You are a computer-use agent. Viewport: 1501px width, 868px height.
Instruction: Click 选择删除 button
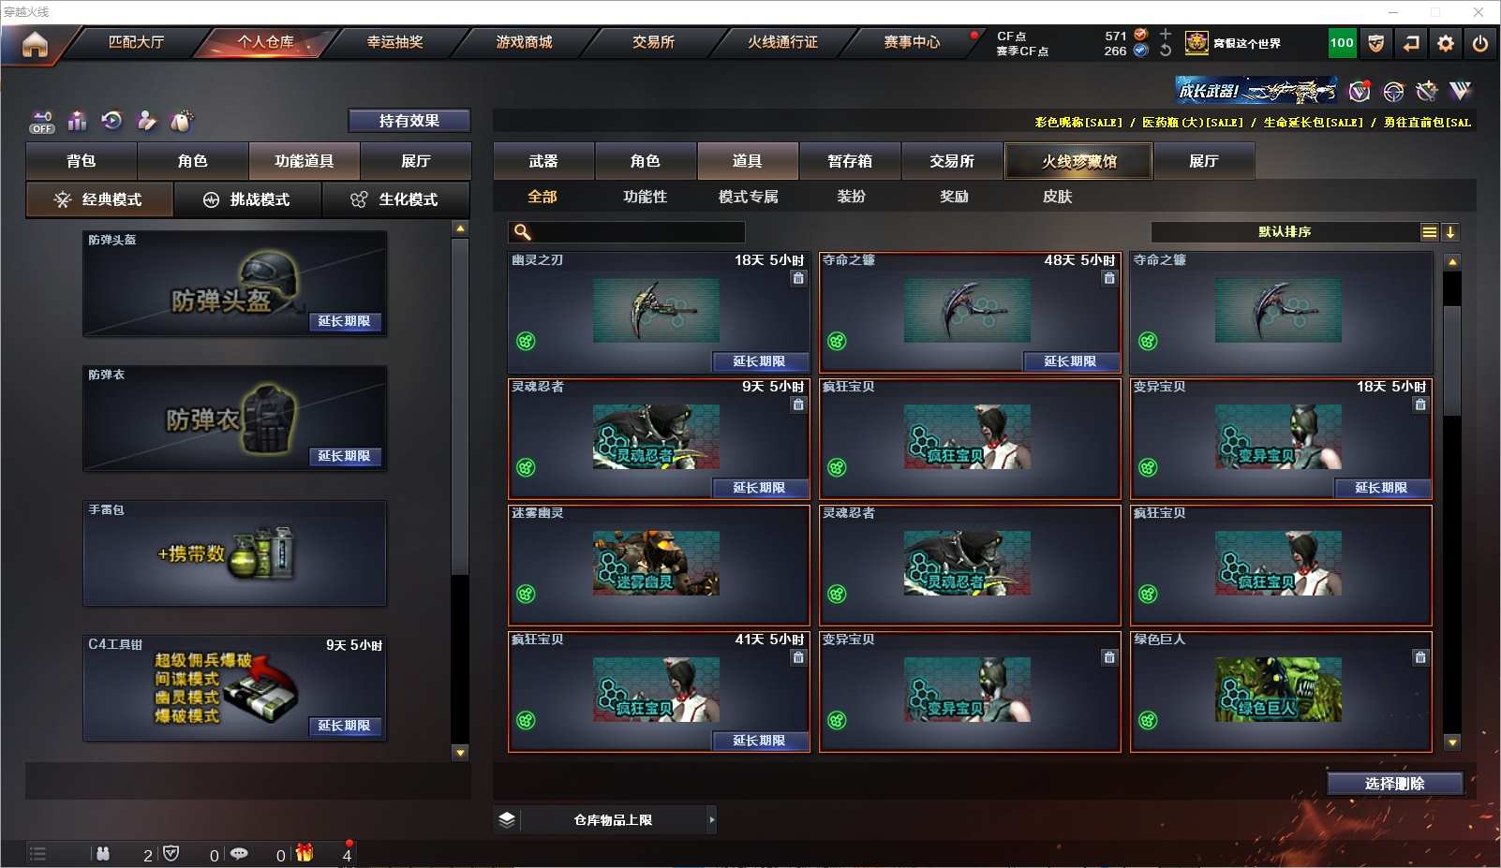[x=1395, y=784]
